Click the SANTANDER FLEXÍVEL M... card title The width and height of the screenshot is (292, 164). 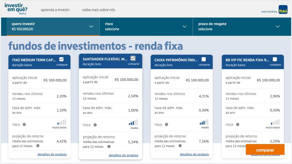(105, 59)
